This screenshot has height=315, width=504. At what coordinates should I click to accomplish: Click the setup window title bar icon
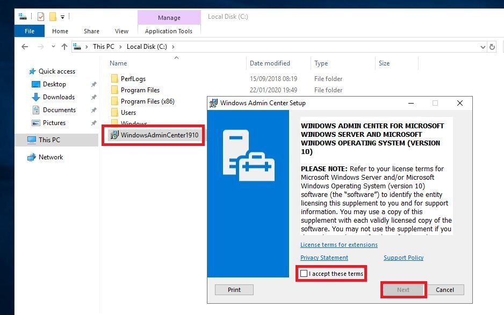tap(213, 103)
